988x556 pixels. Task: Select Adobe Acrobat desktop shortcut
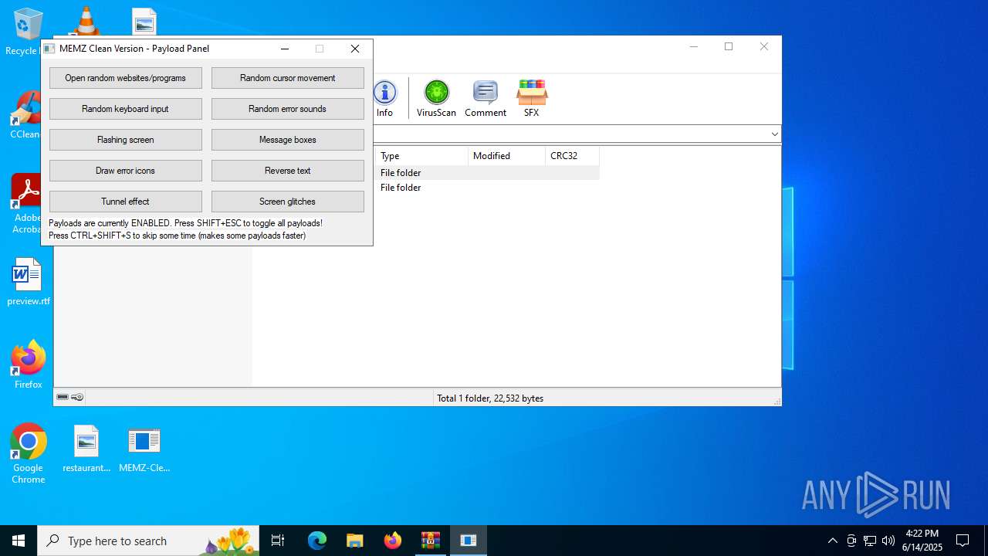pyautogui.click(x=27, y=205)
